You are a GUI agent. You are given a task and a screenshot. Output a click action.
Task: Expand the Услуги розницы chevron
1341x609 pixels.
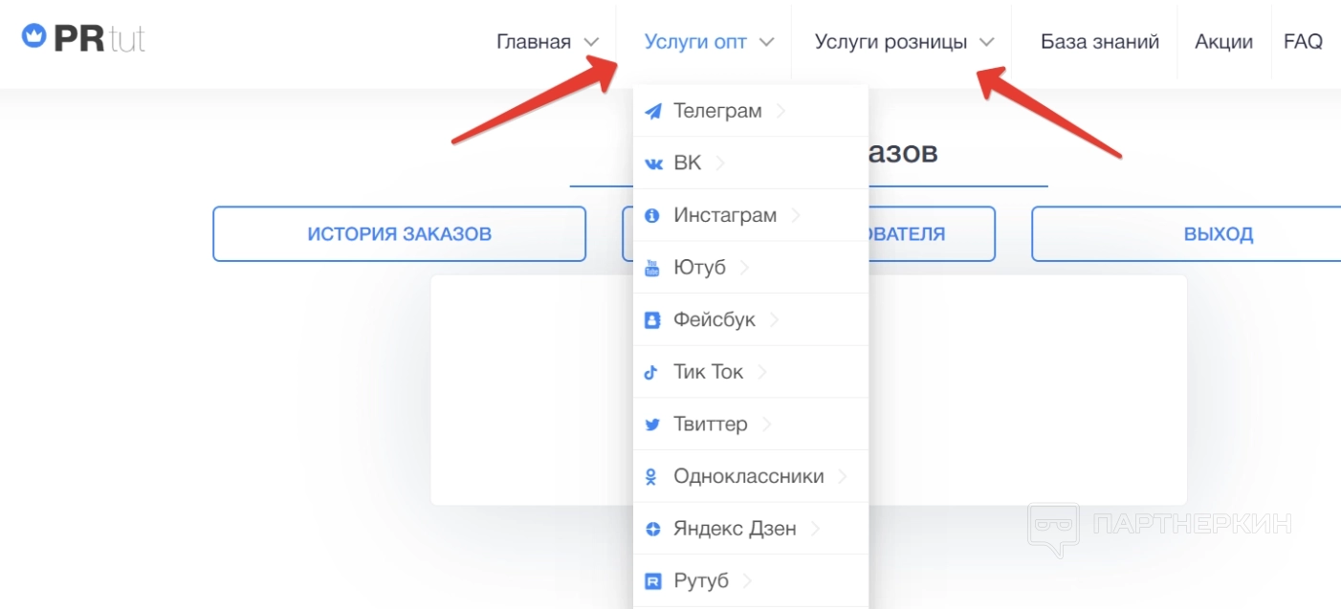point(987,42)
